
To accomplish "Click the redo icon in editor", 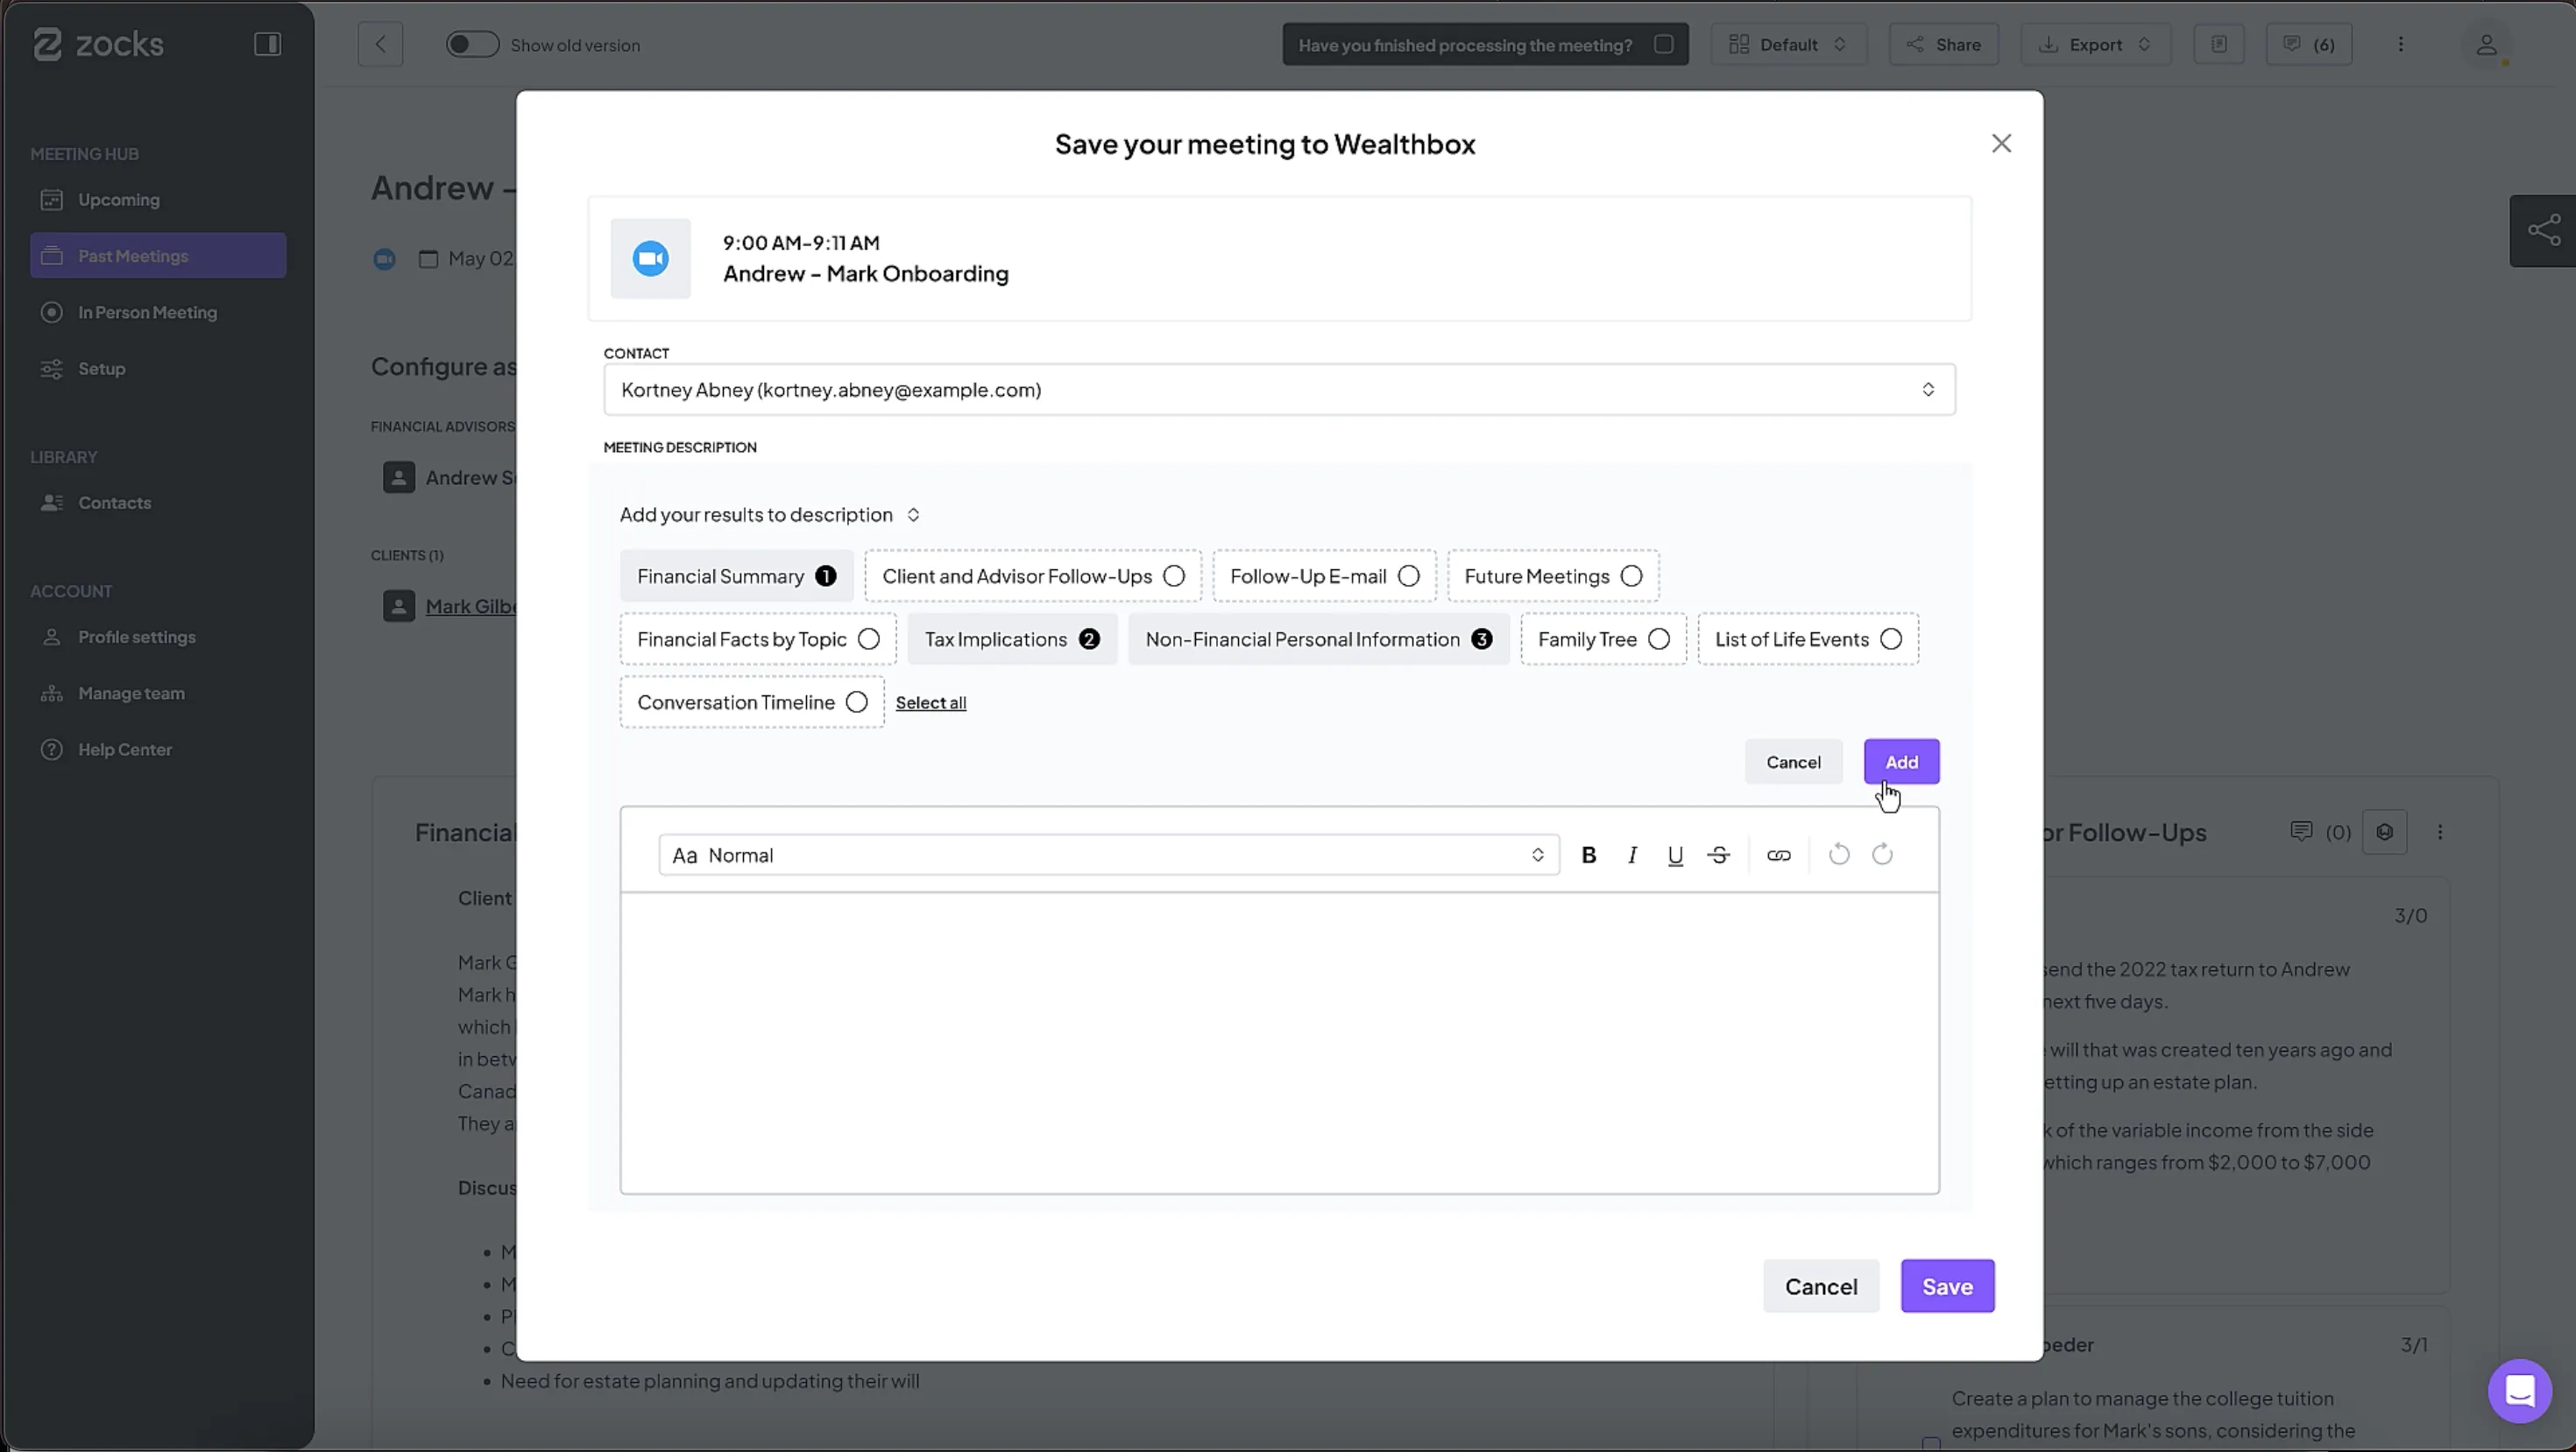I will coord(1882,855).
